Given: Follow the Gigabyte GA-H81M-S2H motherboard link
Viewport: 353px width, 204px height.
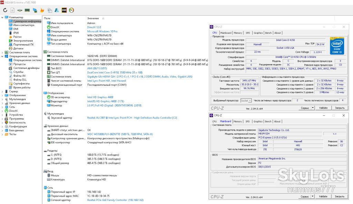Looking at the screenshot, I should [140, 77].
